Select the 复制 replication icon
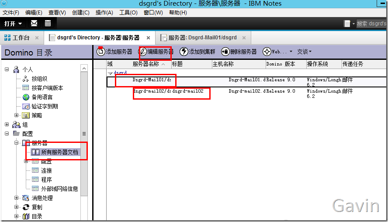The image size is (388, 222). pyautogui.click(x=26, y=207)
